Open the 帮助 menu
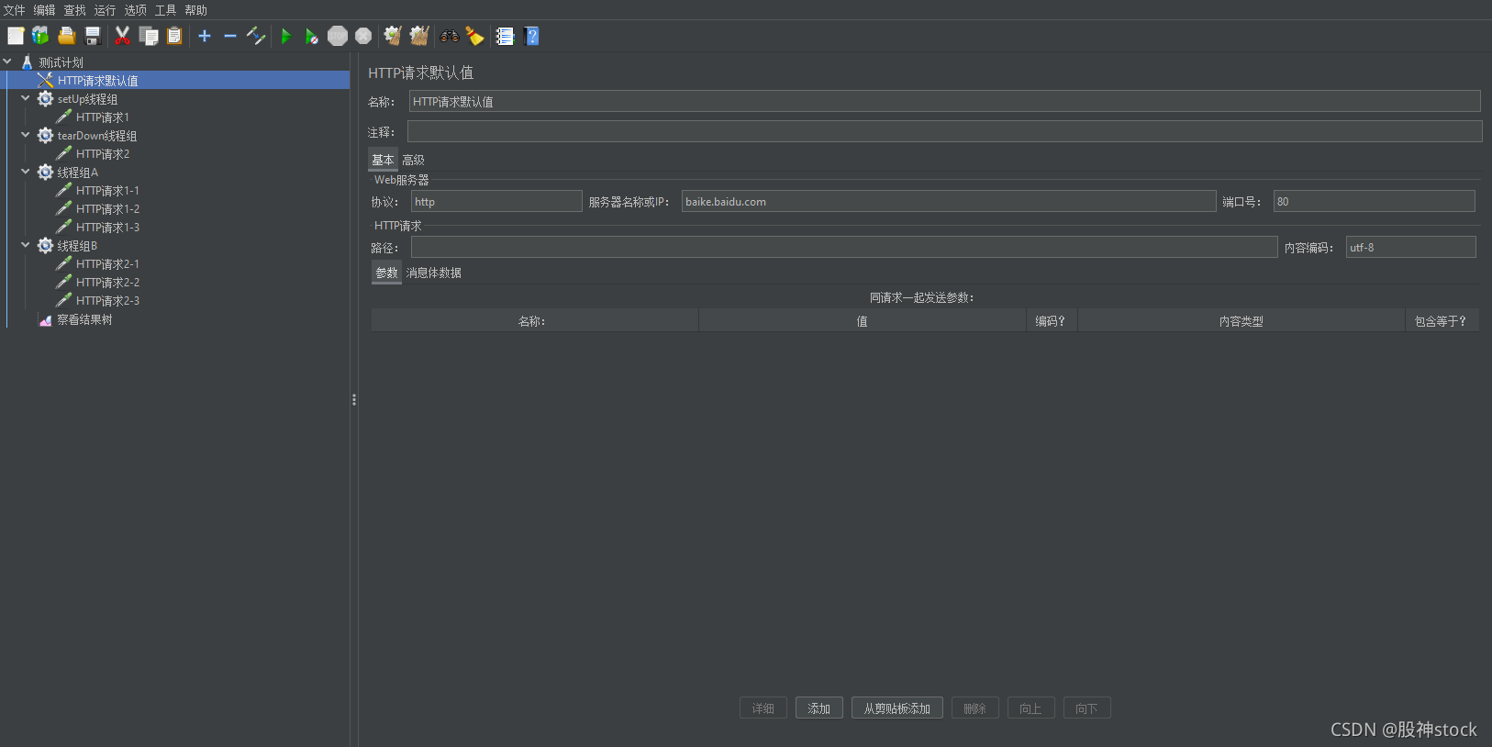This screenshot has height=747, width=1492. pyautogui.click(x=196, y=10)
